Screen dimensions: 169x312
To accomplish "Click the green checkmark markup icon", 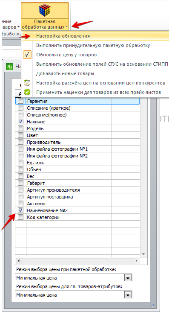I will [x=27, y=92].
